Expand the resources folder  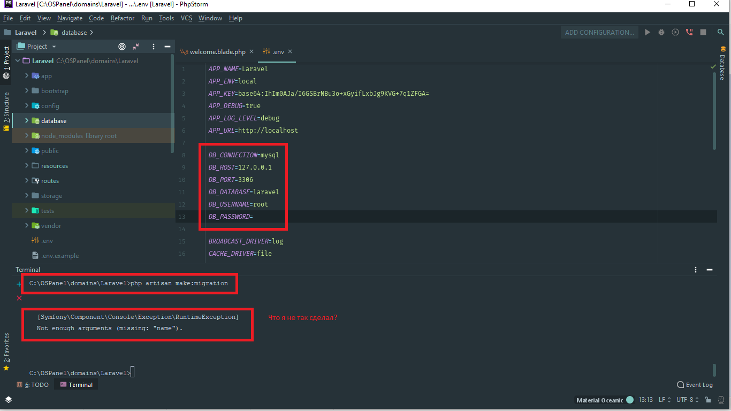(27, 166)
